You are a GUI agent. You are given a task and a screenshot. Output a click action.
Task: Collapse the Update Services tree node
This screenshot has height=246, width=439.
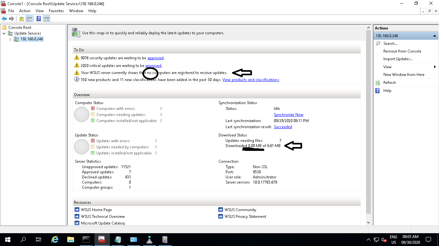click(x=4, y=33)
